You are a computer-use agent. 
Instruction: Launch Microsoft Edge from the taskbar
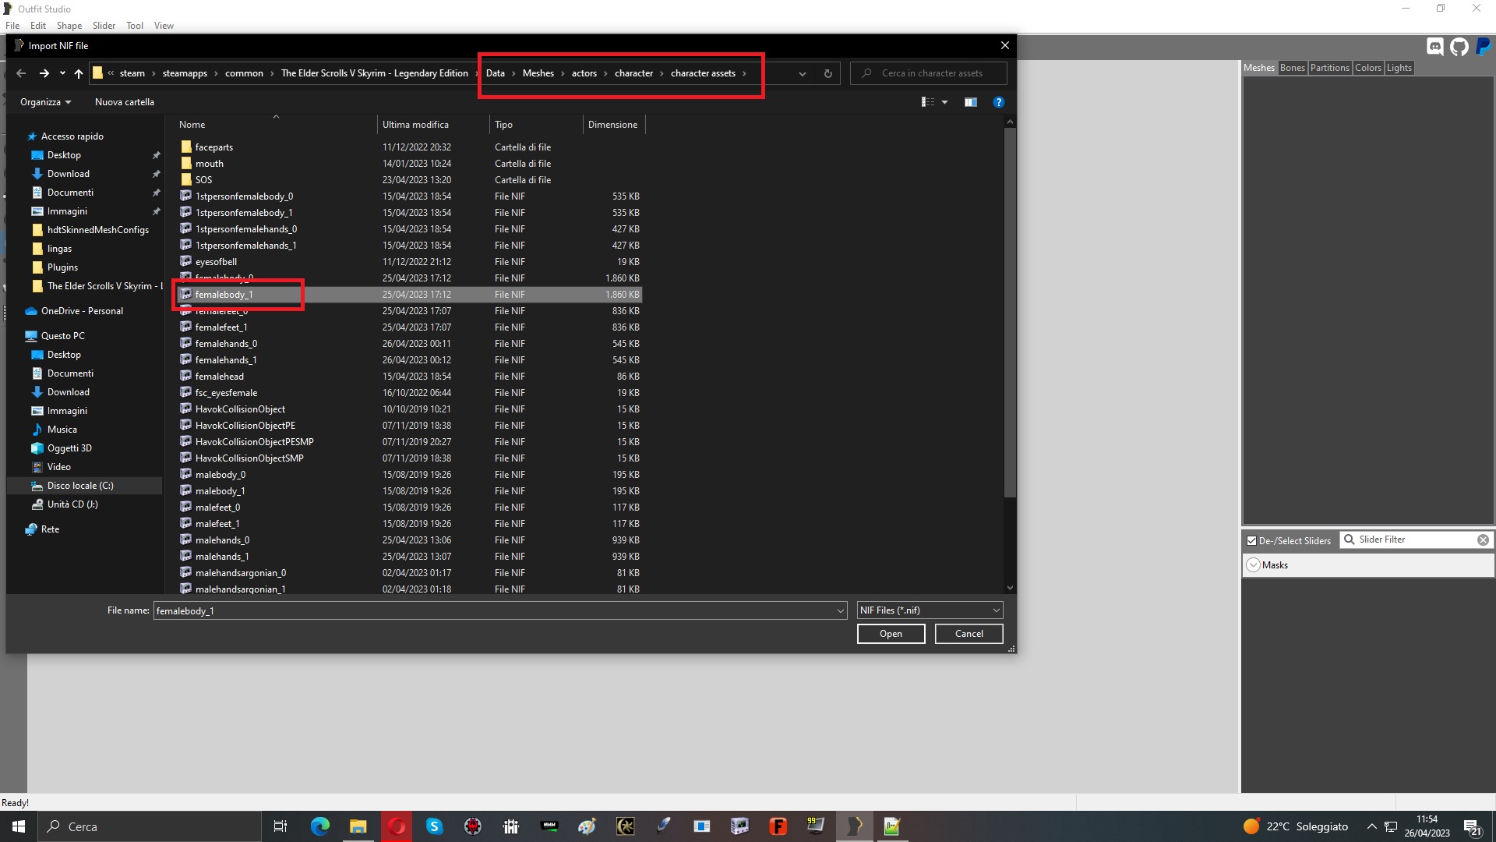tap(319, 826)
